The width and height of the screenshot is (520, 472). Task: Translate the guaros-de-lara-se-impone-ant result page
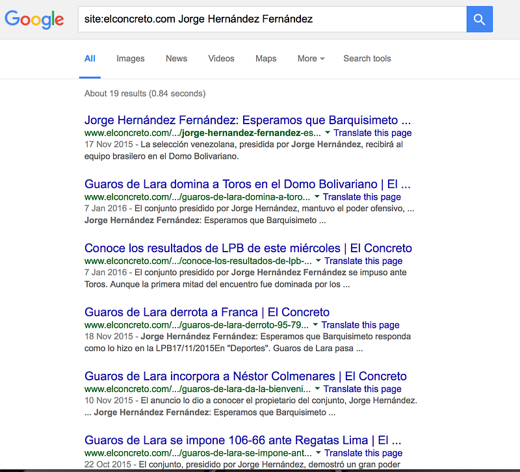click(363, 453)
